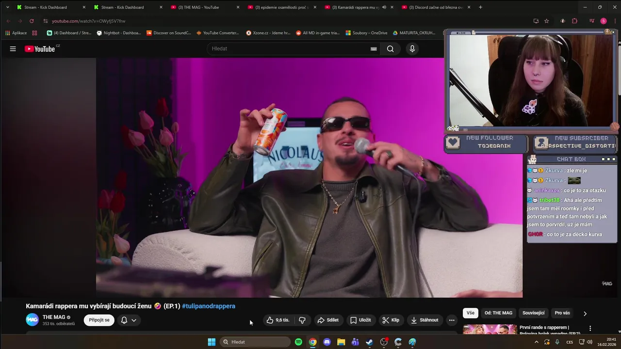Open the Xzone.cz bookmark
The height and width of the screenshot is (349, 621).
268,33
